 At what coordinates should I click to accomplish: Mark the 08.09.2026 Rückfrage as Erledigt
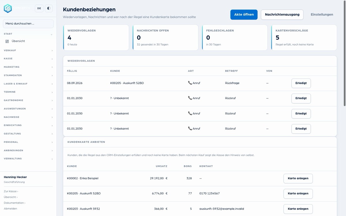click(301, 83)
